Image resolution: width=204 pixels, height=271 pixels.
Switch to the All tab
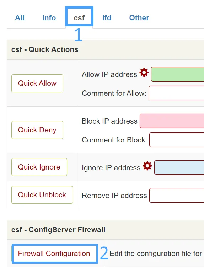pyautogui.click(x=20, y=18)
